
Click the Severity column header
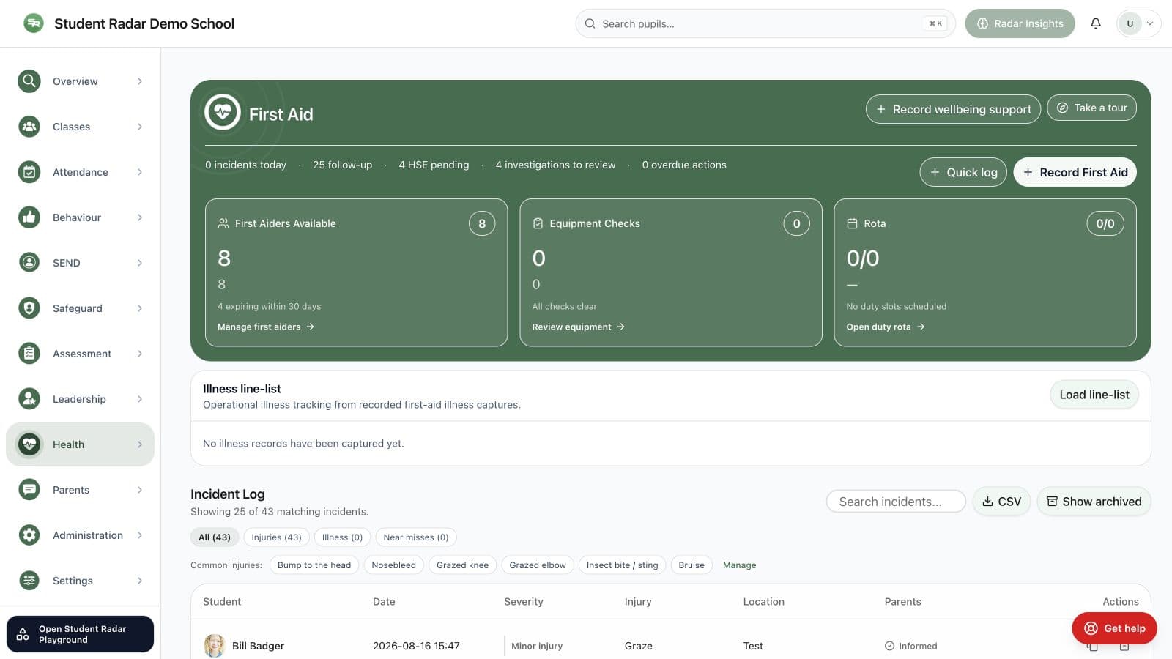pyautogui.click(x=524, y=602)
